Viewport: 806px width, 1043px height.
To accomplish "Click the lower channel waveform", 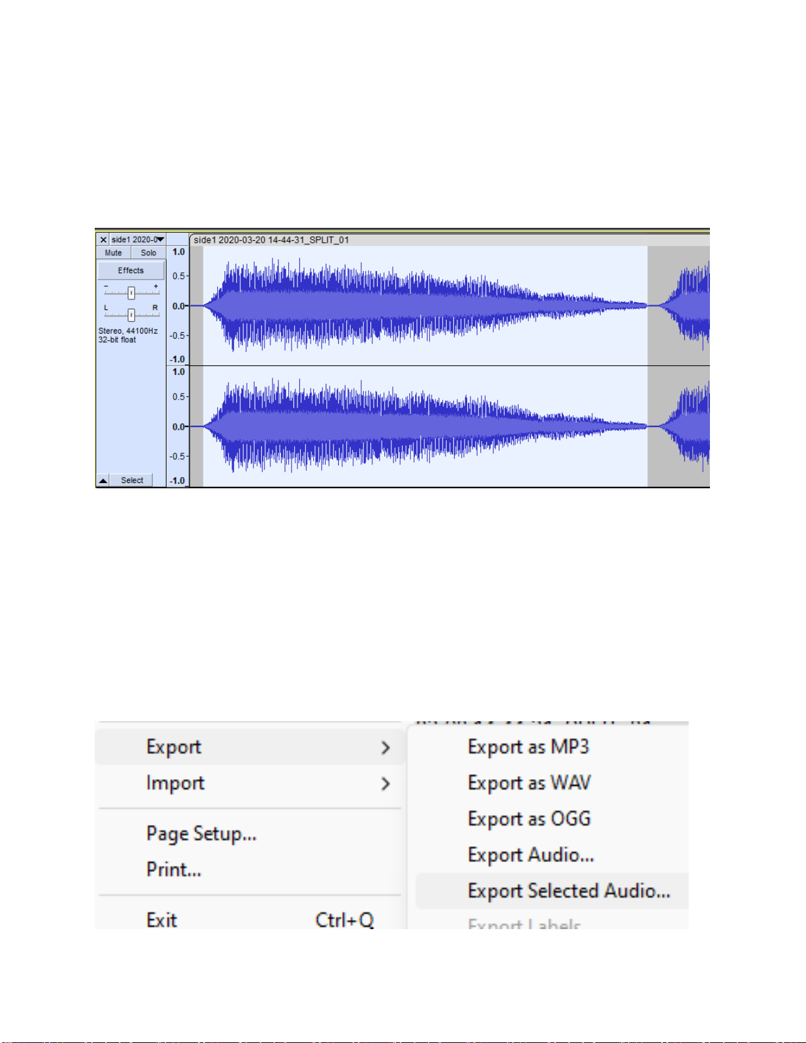I will point(425,426).
